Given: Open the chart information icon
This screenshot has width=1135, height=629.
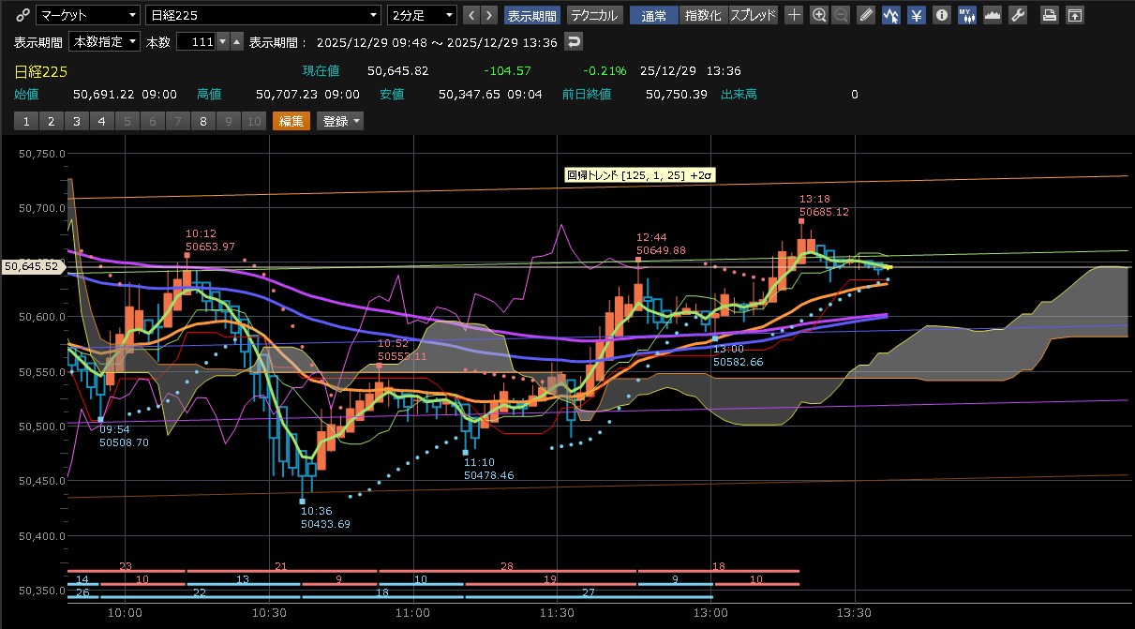Looking at the screenshot, I should 942,15.
